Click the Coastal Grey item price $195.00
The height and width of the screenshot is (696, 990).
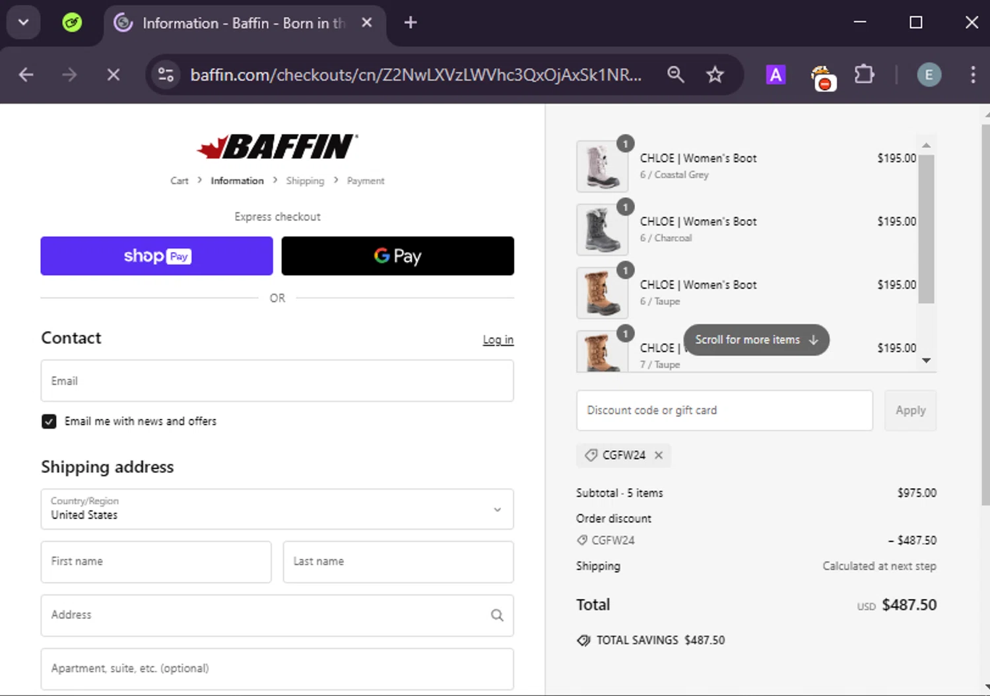(x=896, y=158)
